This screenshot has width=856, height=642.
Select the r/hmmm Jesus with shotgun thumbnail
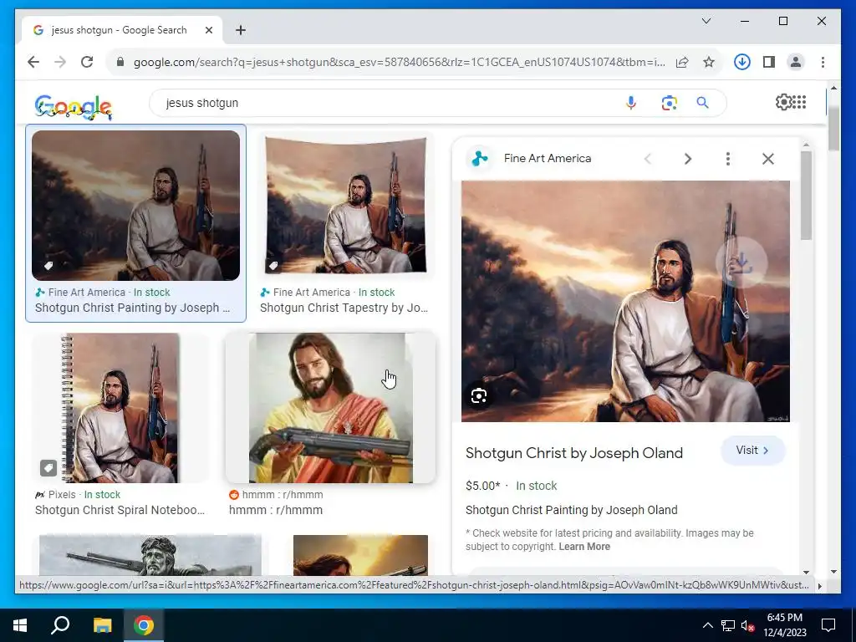331,408
